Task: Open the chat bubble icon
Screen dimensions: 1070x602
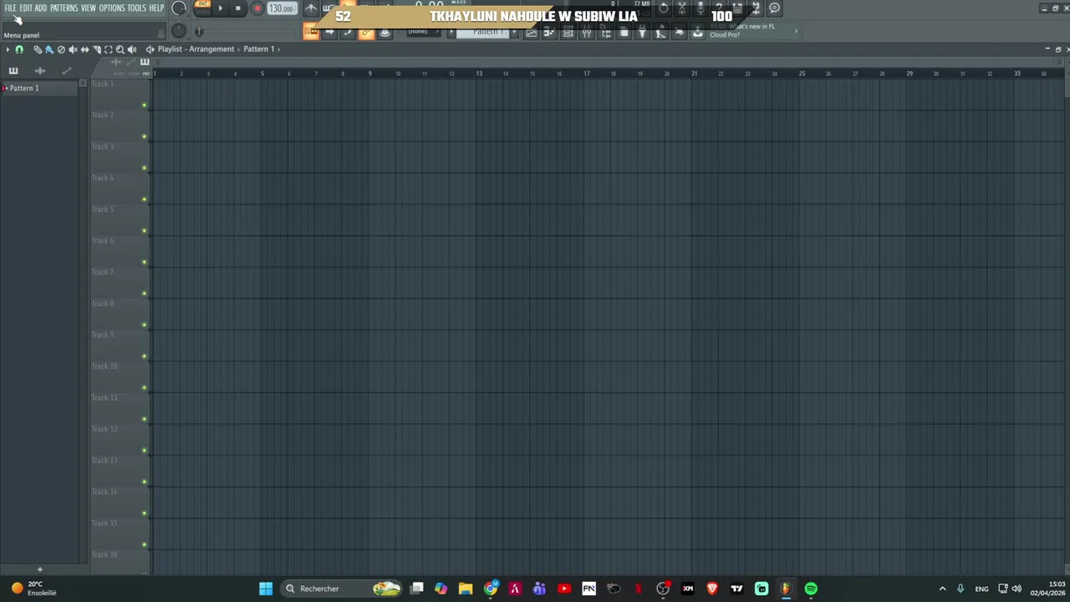Action: coord(774,8)
